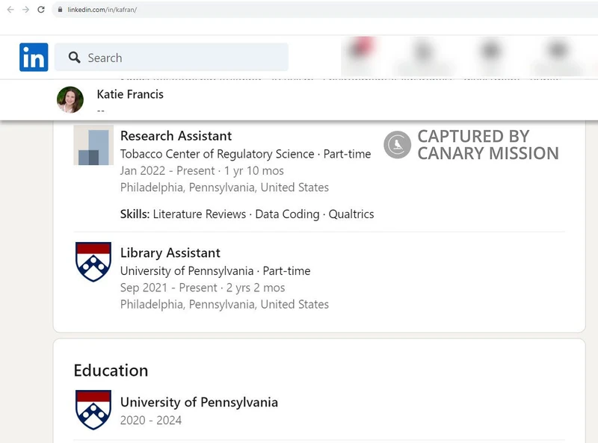
Task: Open Penn logo in Education section
Action: click(93, 410)
